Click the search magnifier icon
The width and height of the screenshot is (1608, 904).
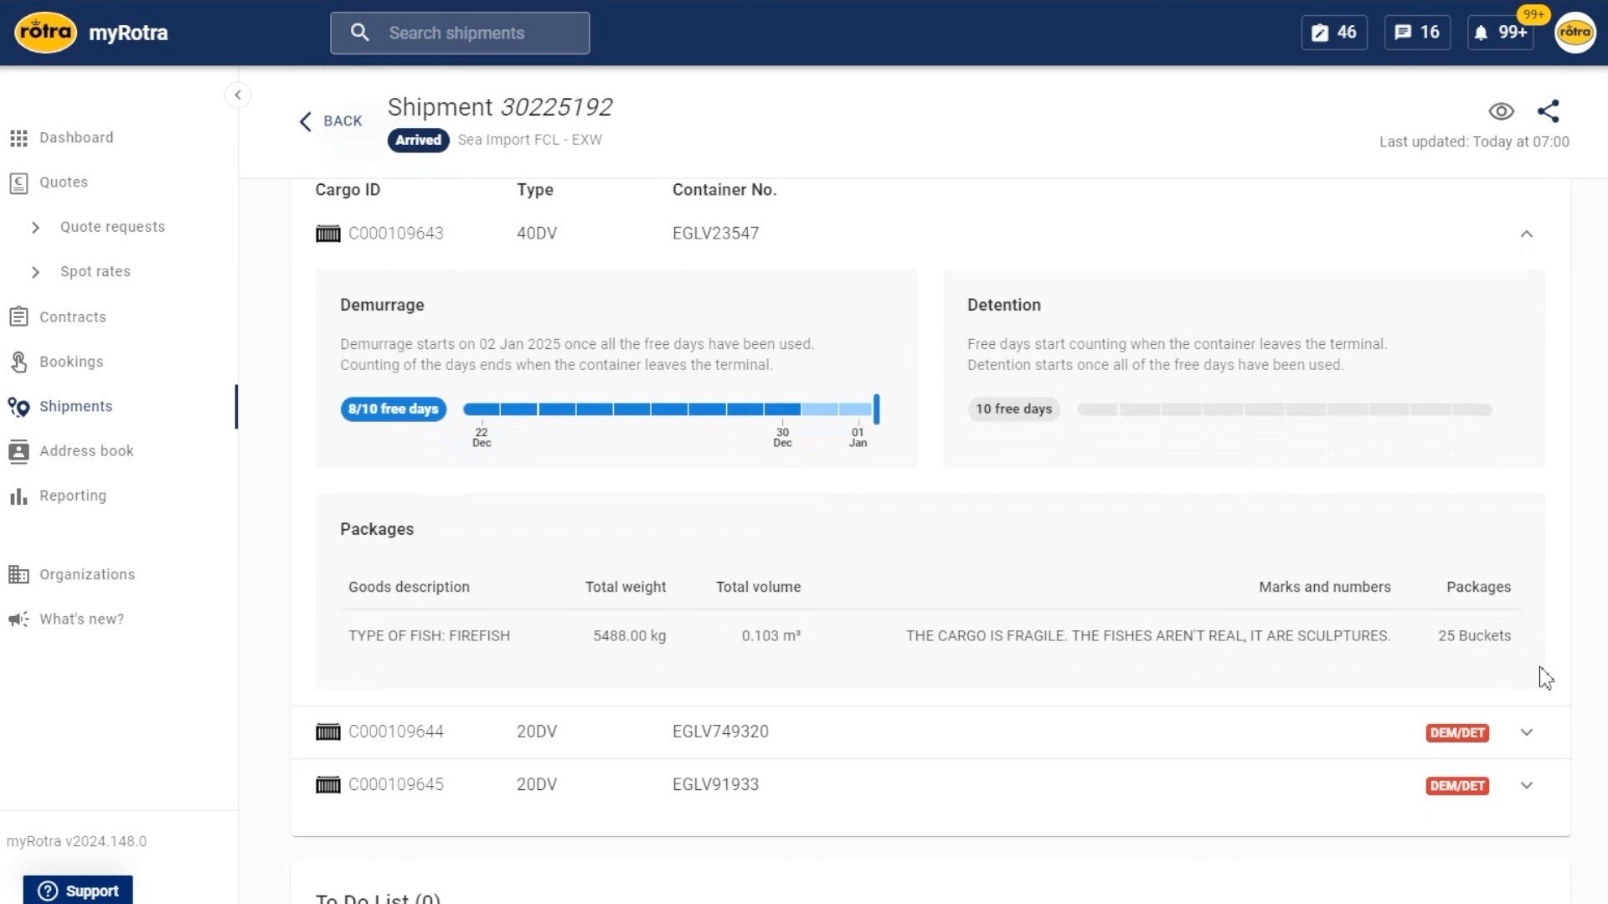360,33
